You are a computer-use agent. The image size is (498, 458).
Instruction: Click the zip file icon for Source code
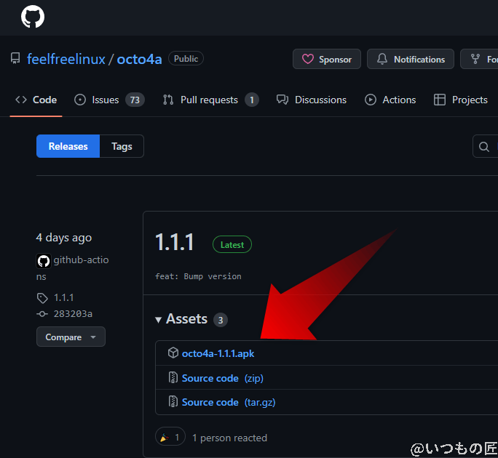tap(173, 378)
